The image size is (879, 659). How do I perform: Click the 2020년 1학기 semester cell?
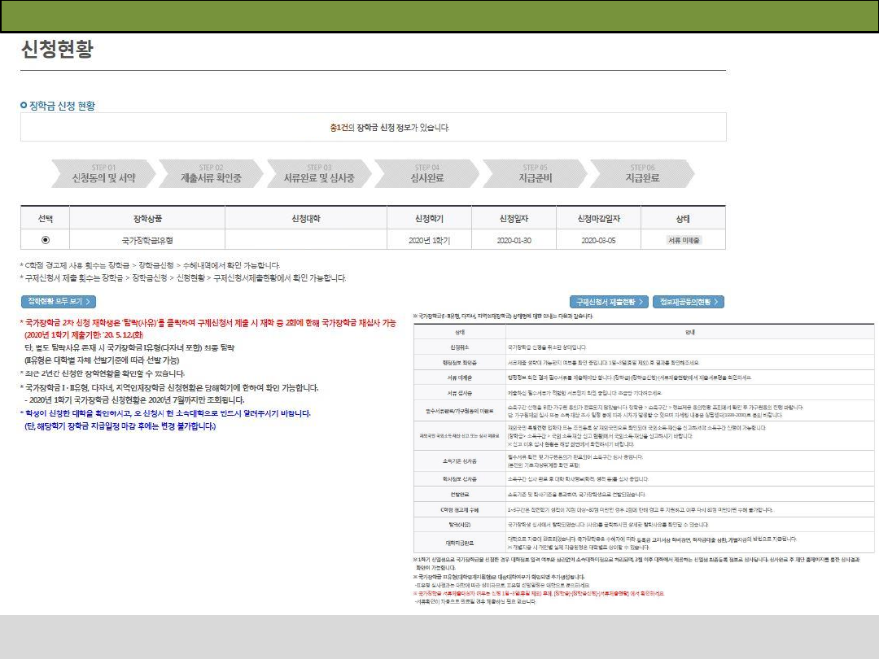pos(429,240)
